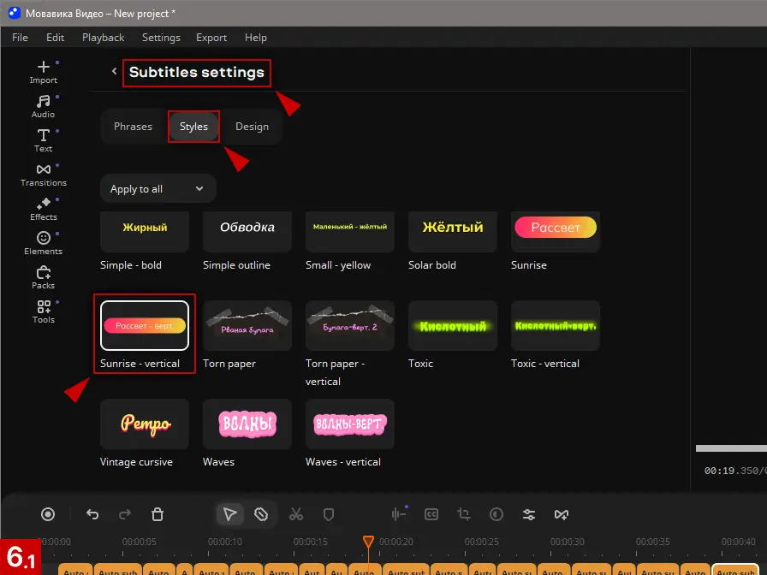Click the crop tool icon
This screenshot has height=575, width=767.
coord(464,514)
